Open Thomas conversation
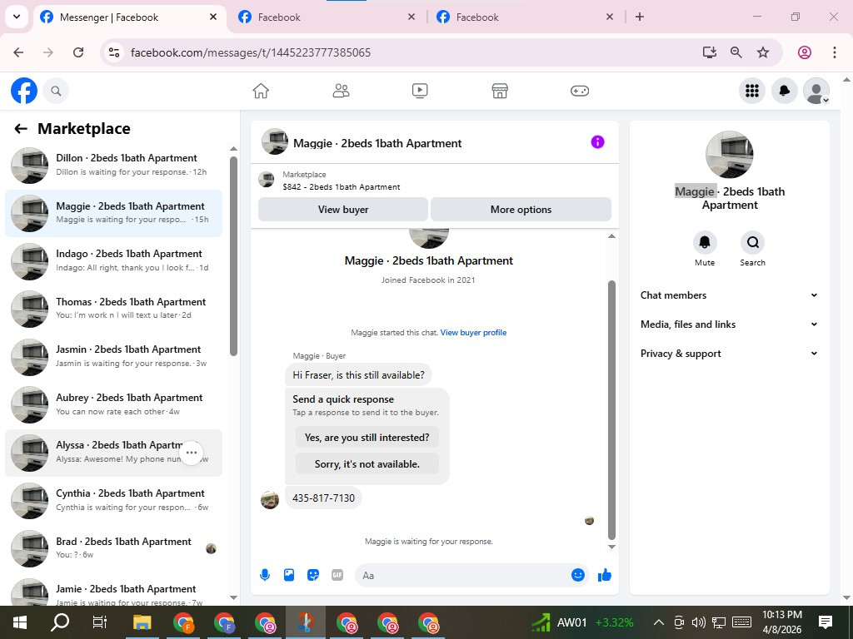Screen dimensions: 853x639 113,309
